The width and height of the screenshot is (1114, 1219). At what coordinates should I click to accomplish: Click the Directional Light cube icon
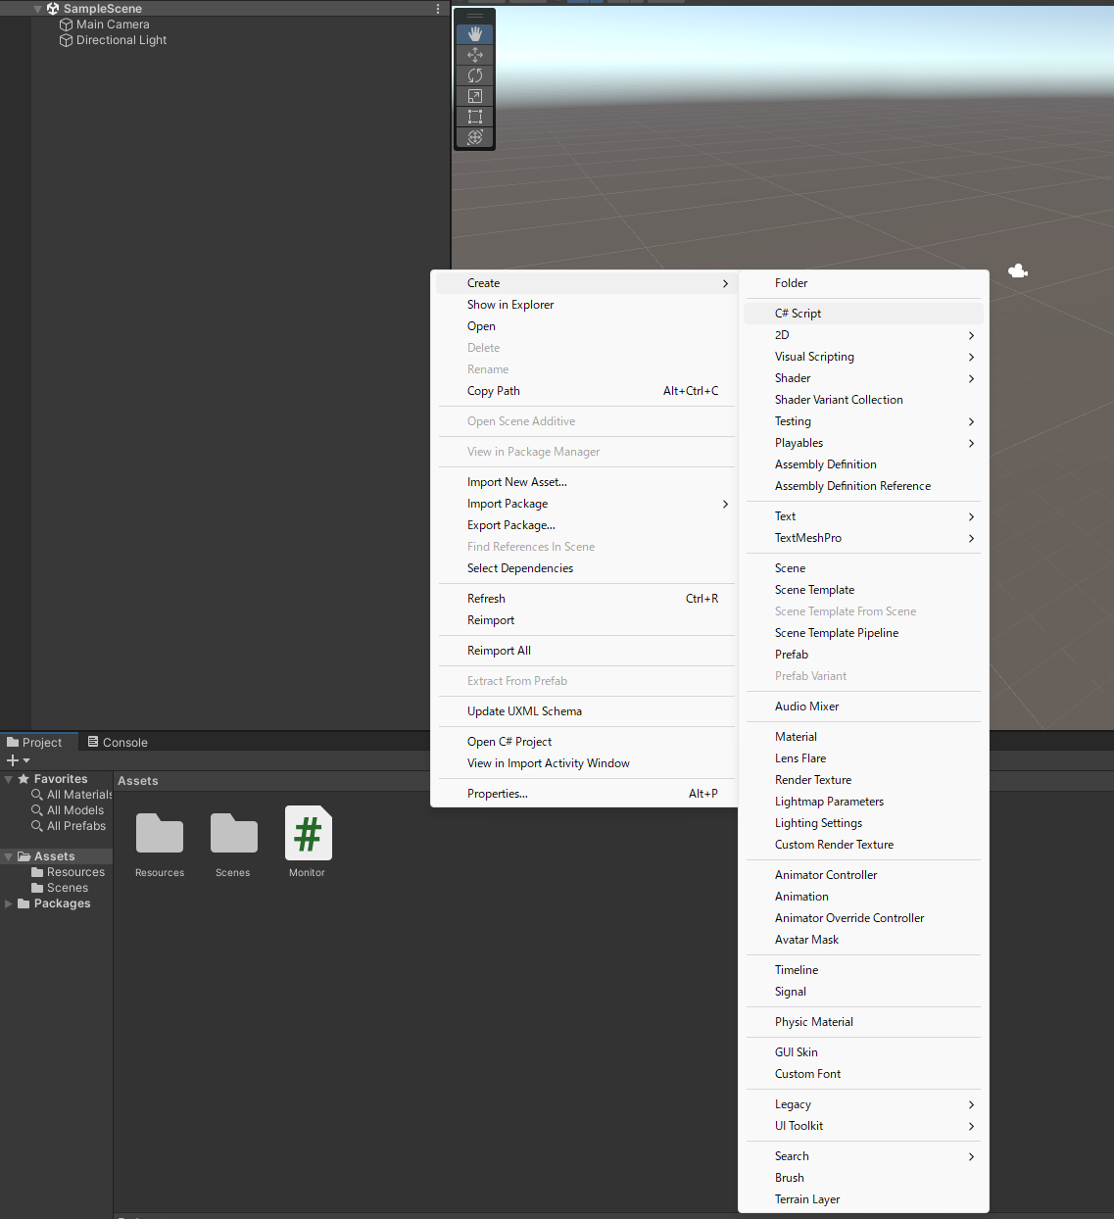(67, 40)
